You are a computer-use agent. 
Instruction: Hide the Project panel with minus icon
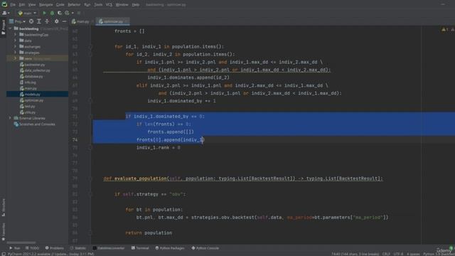point(64,21)
